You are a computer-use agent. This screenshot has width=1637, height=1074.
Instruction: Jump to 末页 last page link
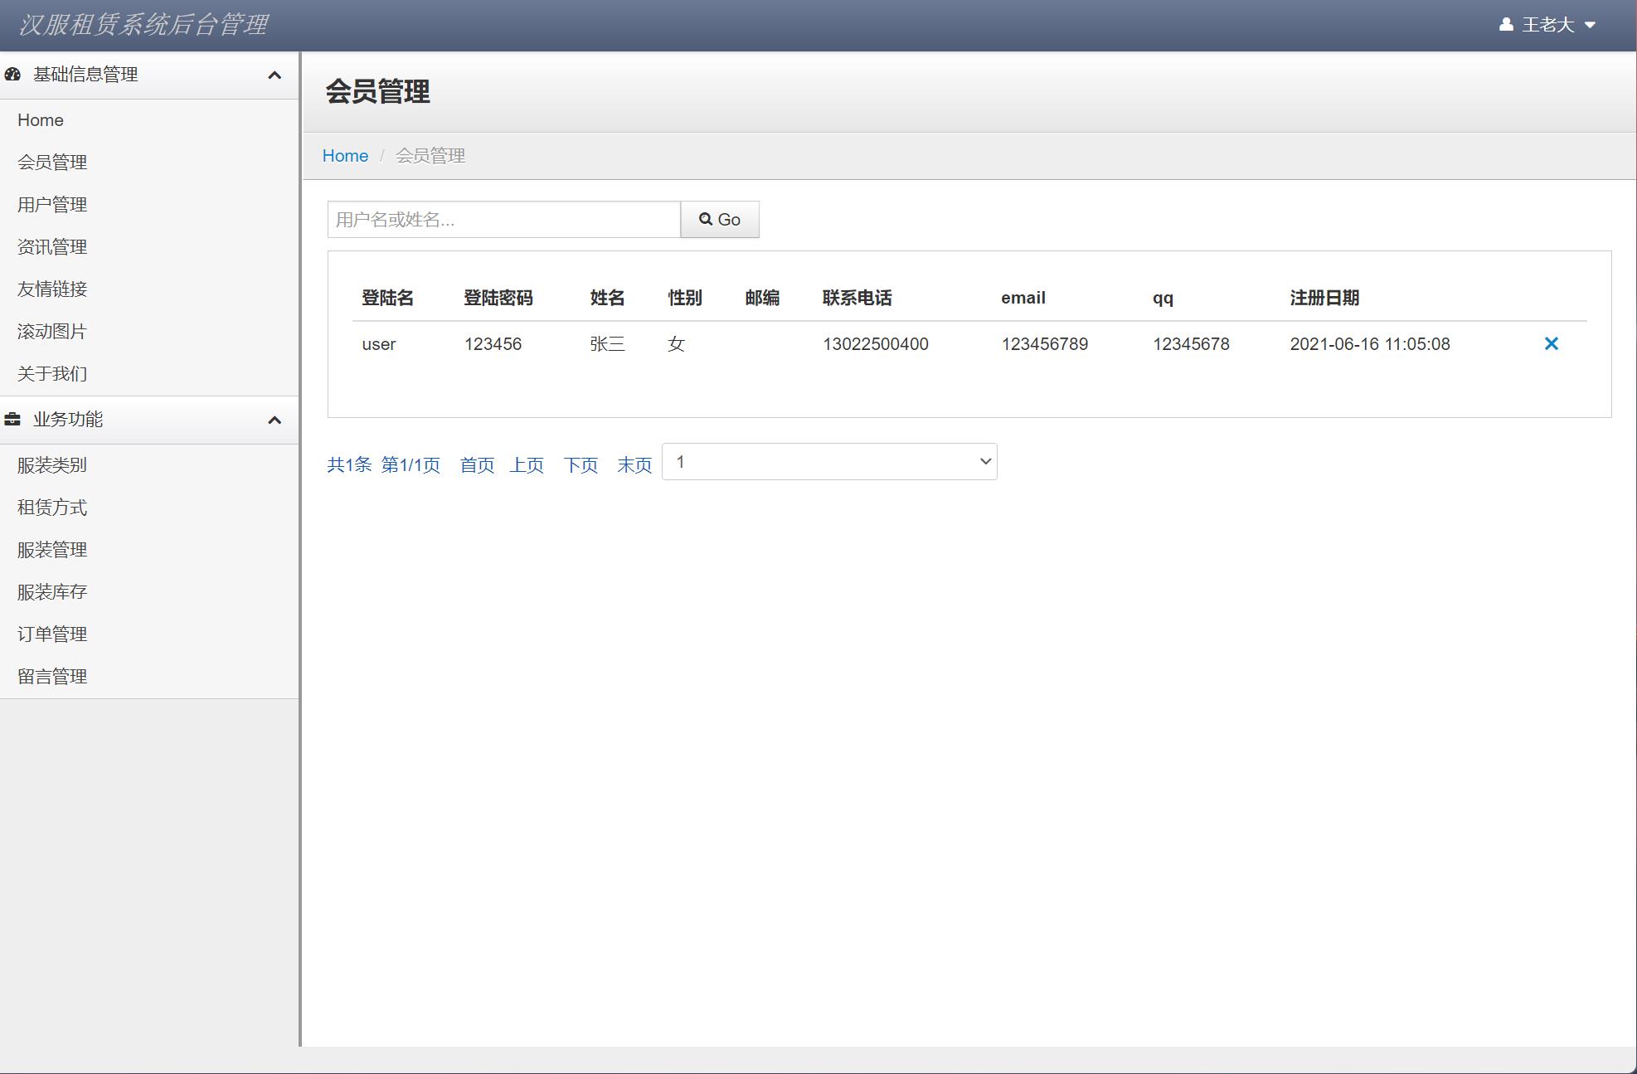point(634,465)
